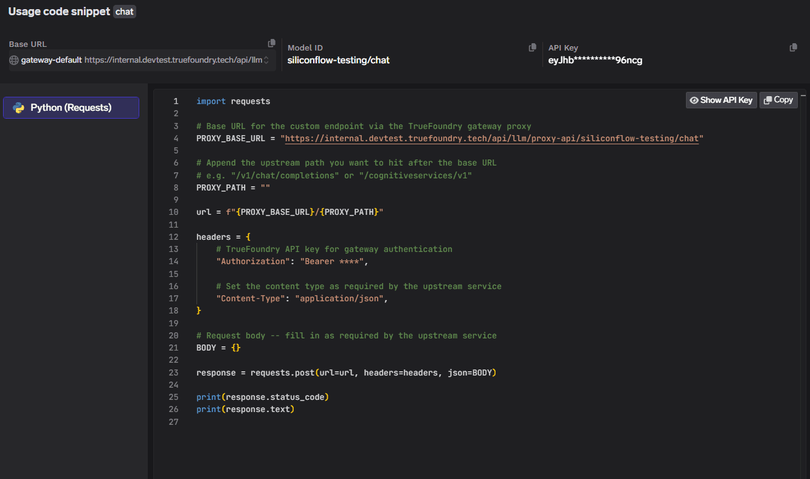Click the chat badge next to the title
810x479 pixels.
(x=125, y=12)
